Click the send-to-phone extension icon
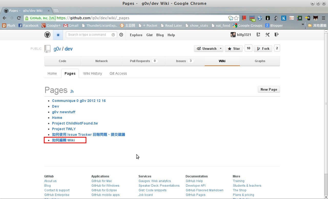Screen dimensions: 328x199 (308, 18)
